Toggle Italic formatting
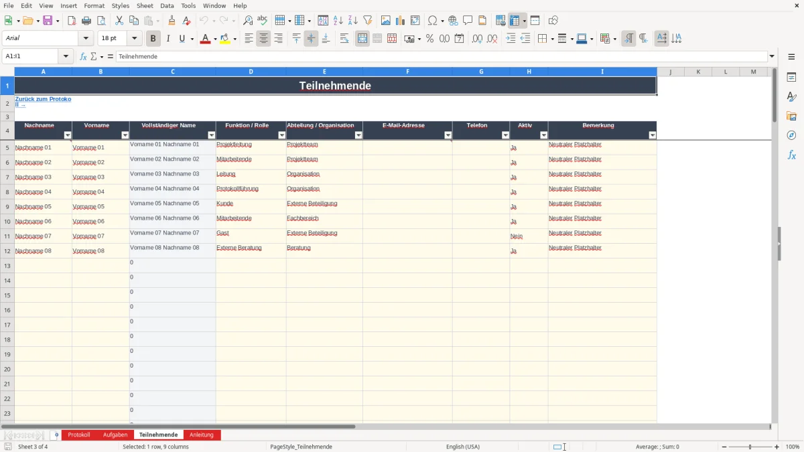 tap(167, 39)
